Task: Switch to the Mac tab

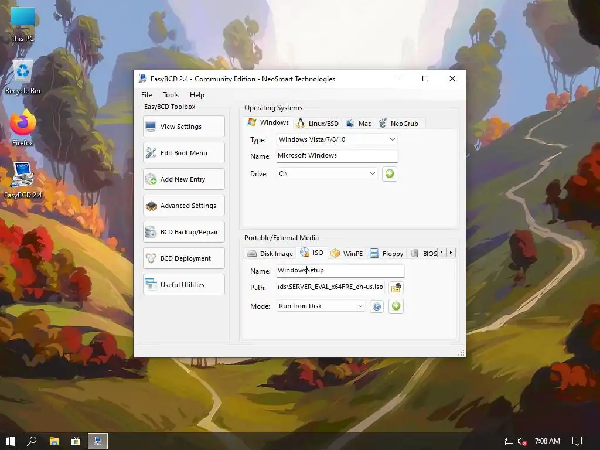Action: 359,124
